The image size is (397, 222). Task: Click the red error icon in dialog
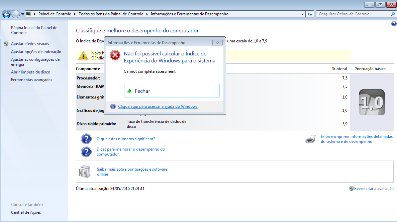(x=115, y=55)
